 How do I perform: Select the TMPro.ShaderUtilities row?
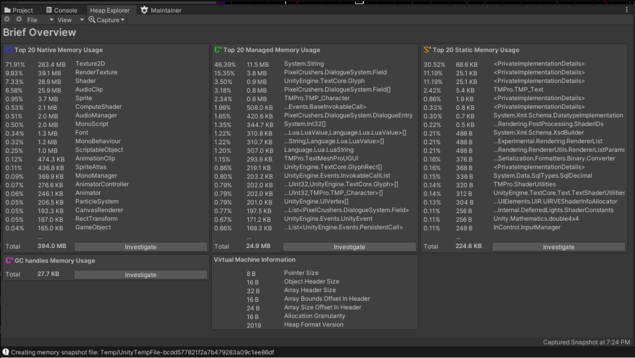pos(524,185)
